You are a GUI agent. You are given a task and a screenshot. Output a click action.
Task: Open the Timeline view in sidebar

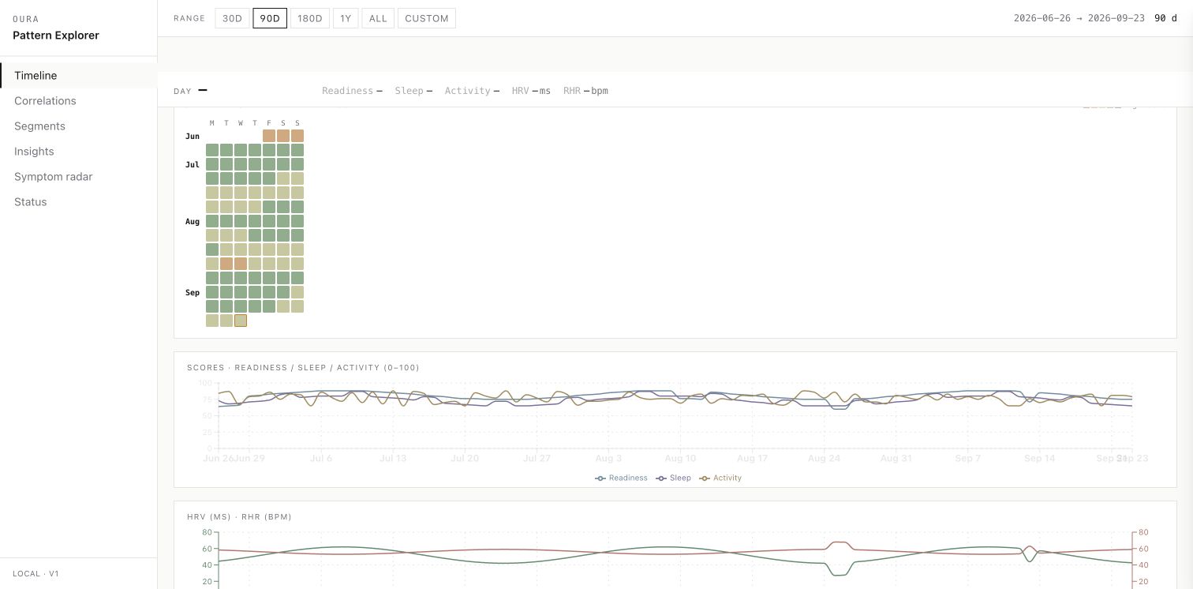[x=79, y=76]
